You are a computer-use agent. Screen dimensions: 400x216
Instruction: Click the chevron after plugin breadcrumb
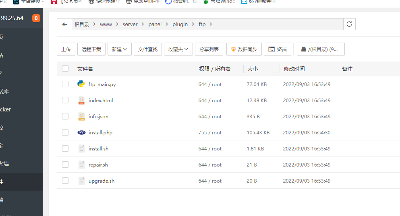pyautogui.click(x=193, y=24)
